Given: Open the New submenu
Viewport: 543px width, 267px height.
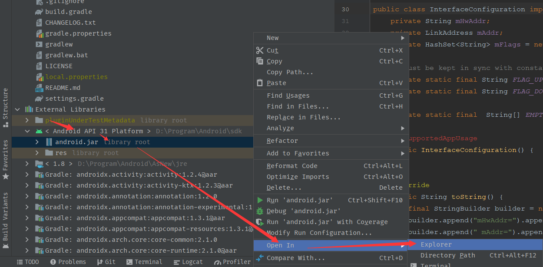Looking at the screenshot, I should pos(330,38).
